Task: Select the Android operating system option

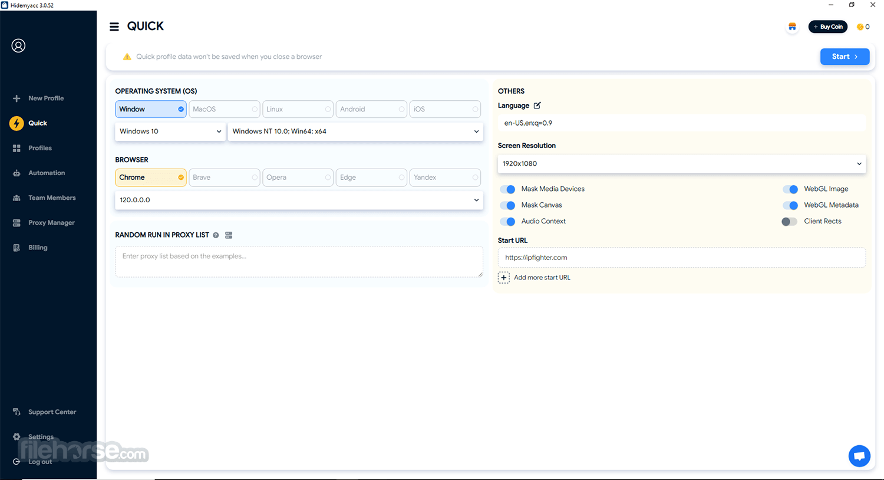Action: (372, 109)
